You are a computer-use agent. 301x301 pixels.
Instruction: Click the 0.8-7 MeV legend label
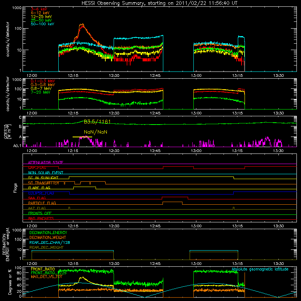tap(41, 88)
